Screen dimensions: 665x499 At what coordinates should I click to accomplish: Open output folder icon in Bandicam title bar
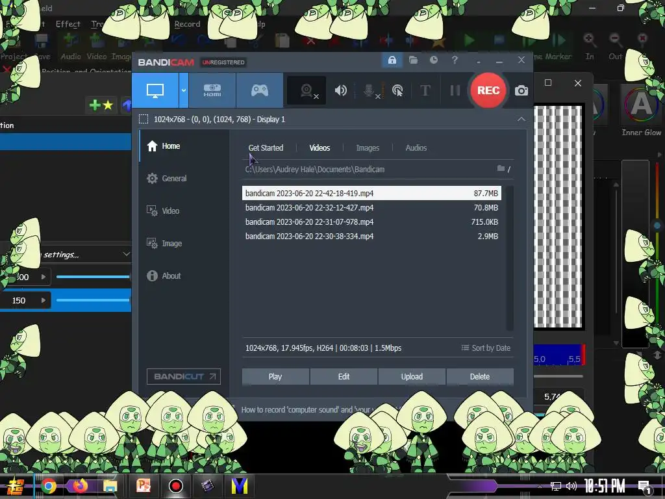(413, 60)
